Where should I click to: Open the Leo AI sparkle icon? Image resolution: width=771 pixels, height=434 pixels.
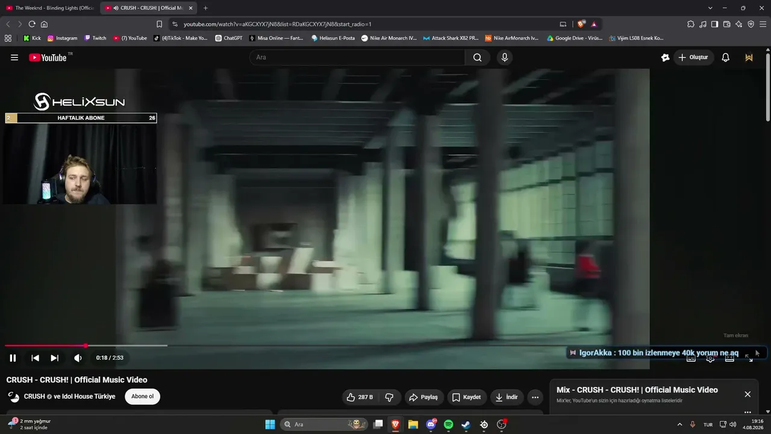738,24
